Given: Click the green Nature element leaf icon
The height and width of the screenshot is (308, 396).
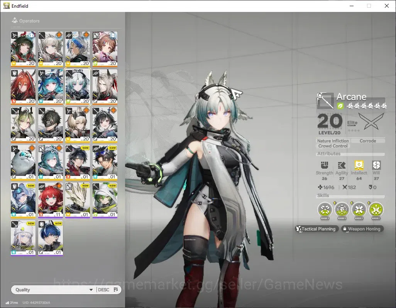Looking at the screenshot, I should pos(340,106).
